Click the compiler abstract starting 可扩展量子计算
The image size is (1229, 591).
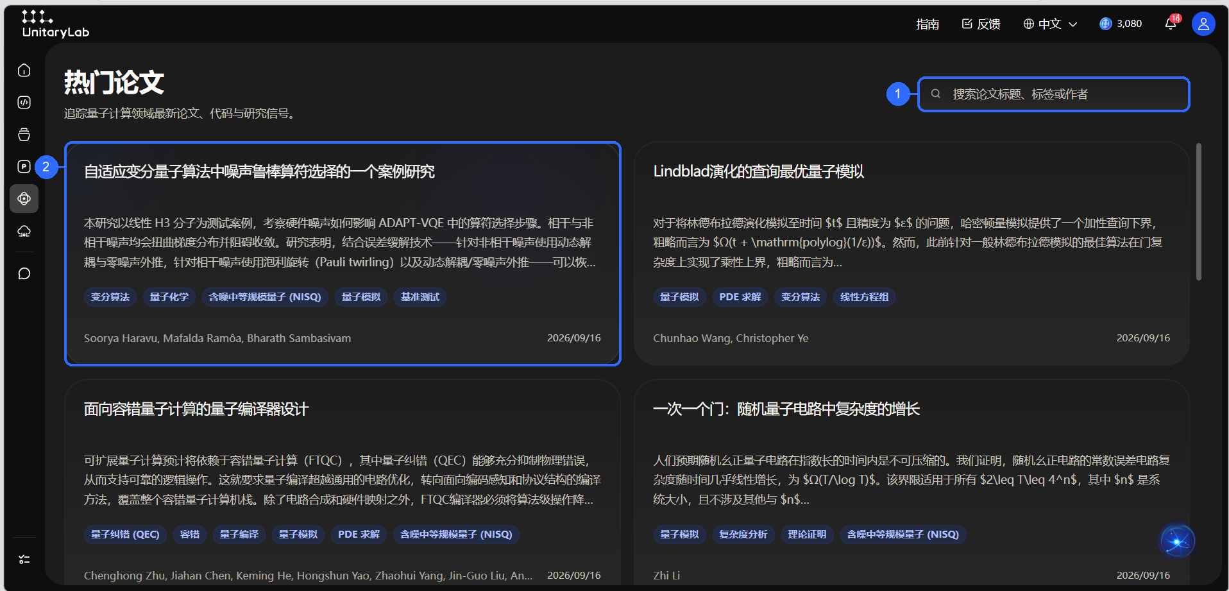(x=343, y=480)
